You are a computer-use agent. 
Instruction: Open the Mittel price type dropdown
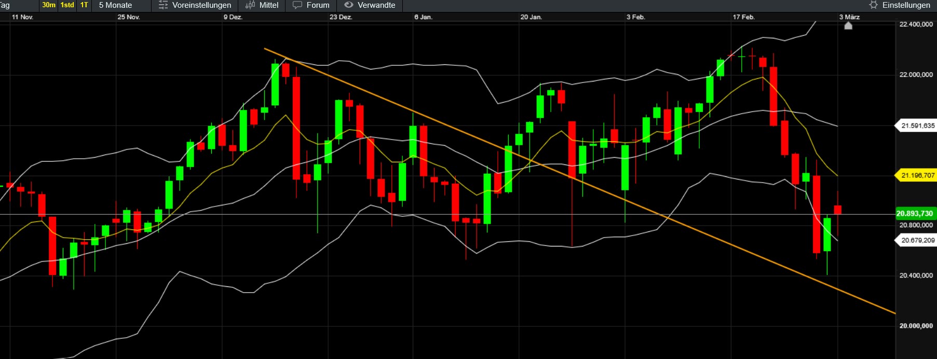pyautogui.click(x=269, y=5)
